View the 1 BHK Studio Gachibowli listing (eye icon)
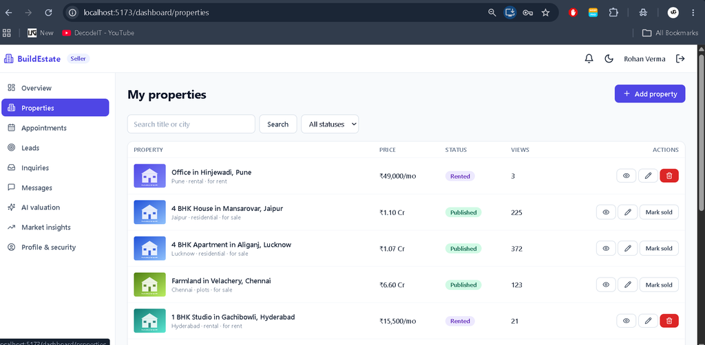Image resolution: width=705 pixels, height=345 pixels. pos(627,321)
